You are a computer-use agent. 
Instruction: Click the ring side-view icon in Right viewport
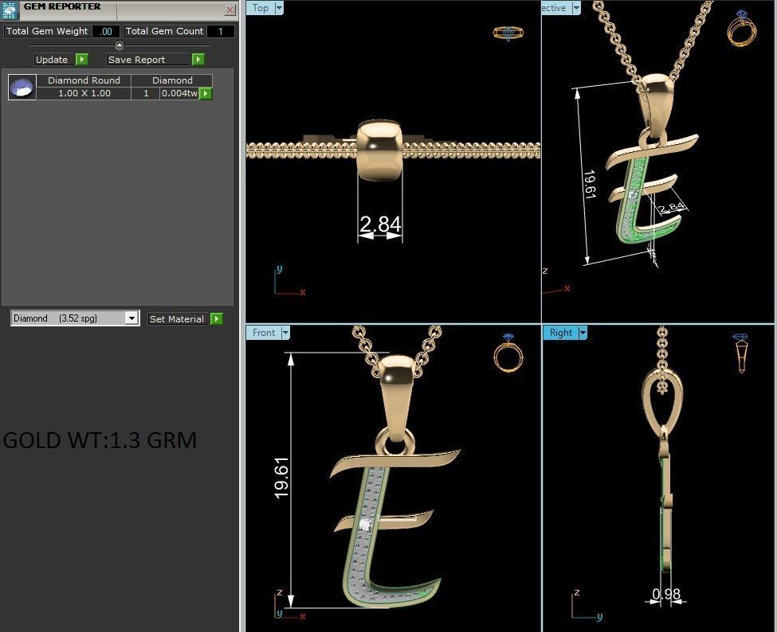coord(741,353)
